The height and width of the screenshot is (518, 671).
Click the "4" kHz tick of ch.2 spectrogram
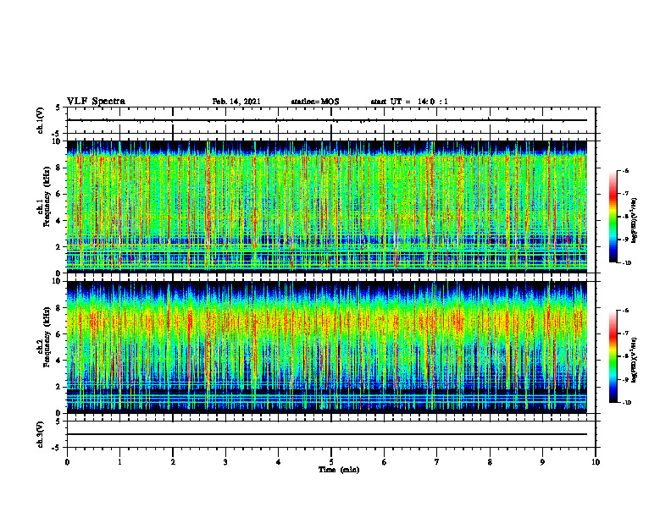point(59,361)
